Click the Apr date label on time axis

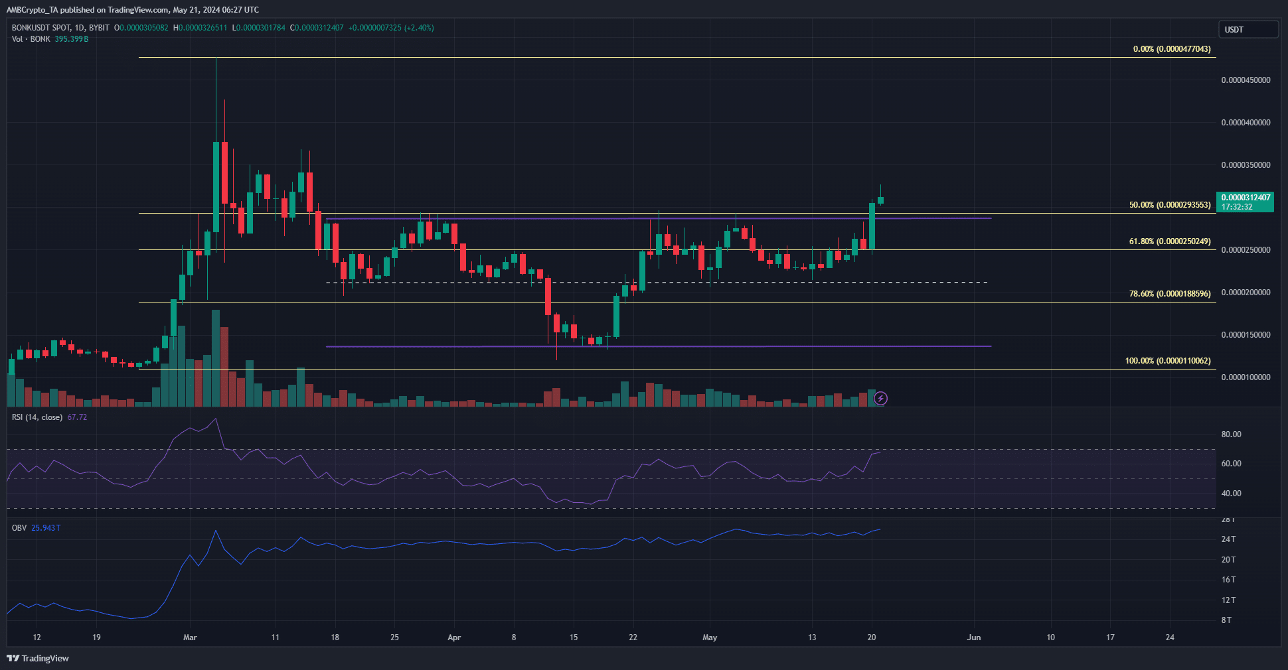coord(454,637)
